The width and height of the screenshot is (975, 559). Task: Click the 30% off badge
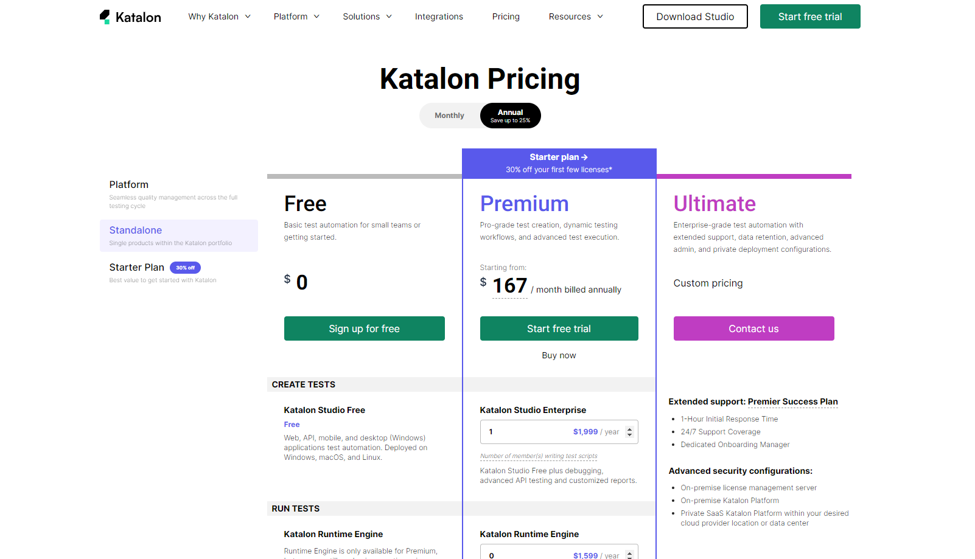(185, 268)
